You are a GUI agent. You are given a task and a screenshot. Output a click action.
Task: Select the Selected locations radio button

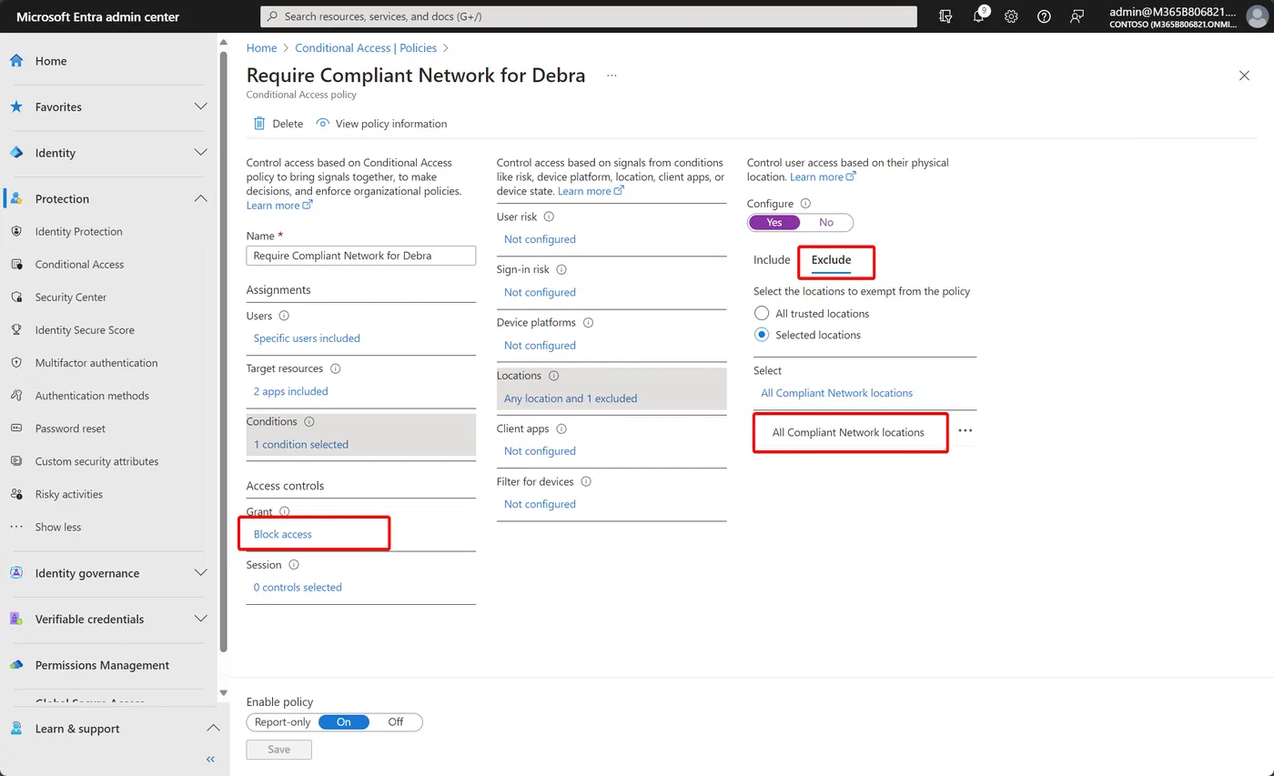(x=763, y=335)
